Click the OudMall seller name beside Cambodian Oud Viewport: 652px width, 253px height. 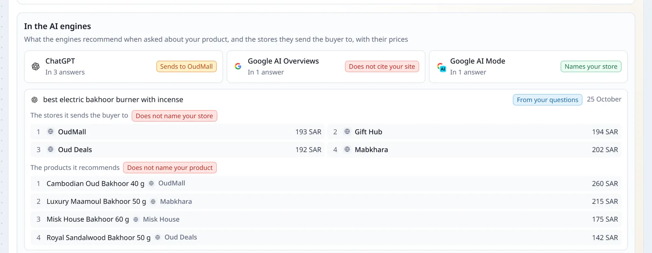pyautogui.click(x=172, y=183)
